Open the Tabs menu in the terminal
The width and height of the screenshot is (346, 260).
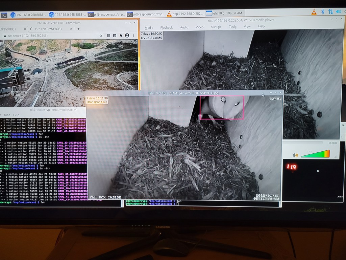tap(7, 115)
